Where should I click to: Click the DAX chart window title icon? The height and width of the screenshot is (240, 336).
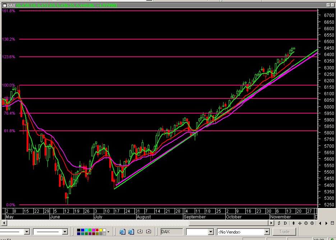pos(4,5)
